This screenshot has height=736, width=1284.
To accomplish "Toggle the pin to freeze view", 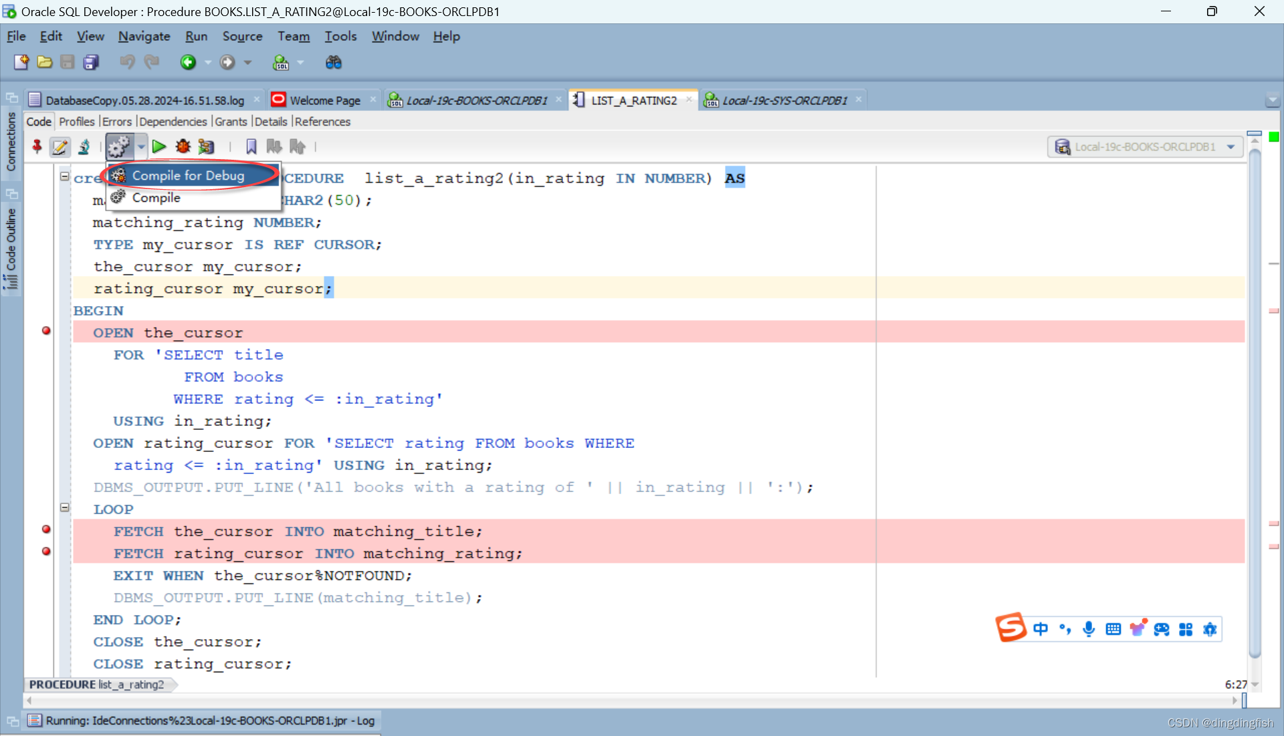I will pyautogui.click(x=36, y=146).
